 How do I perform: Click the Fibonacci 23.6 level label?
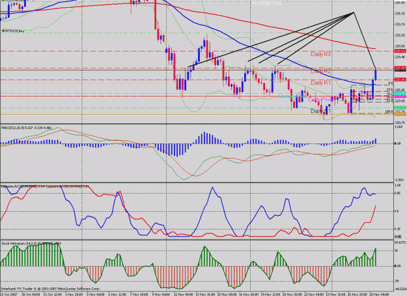pos(389,89)
